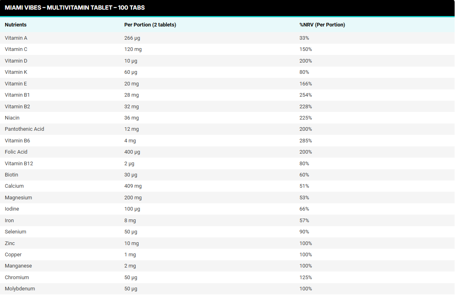Click the Per Portion (2 tablets) header
Screen dimensions: 455x296
150,25
